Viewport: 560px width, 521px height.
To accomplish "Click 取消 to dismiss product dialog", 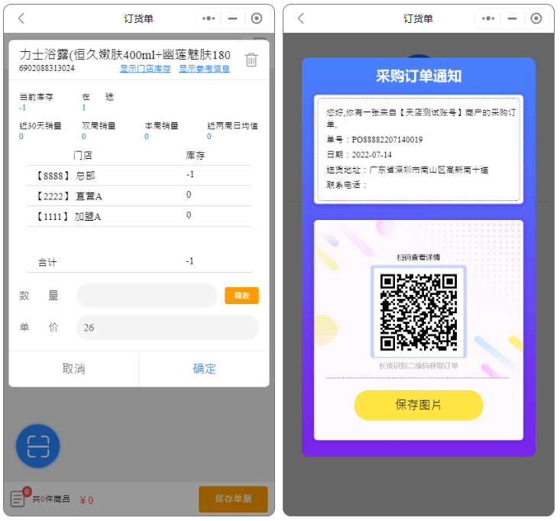I will click(x=73, y=368).
